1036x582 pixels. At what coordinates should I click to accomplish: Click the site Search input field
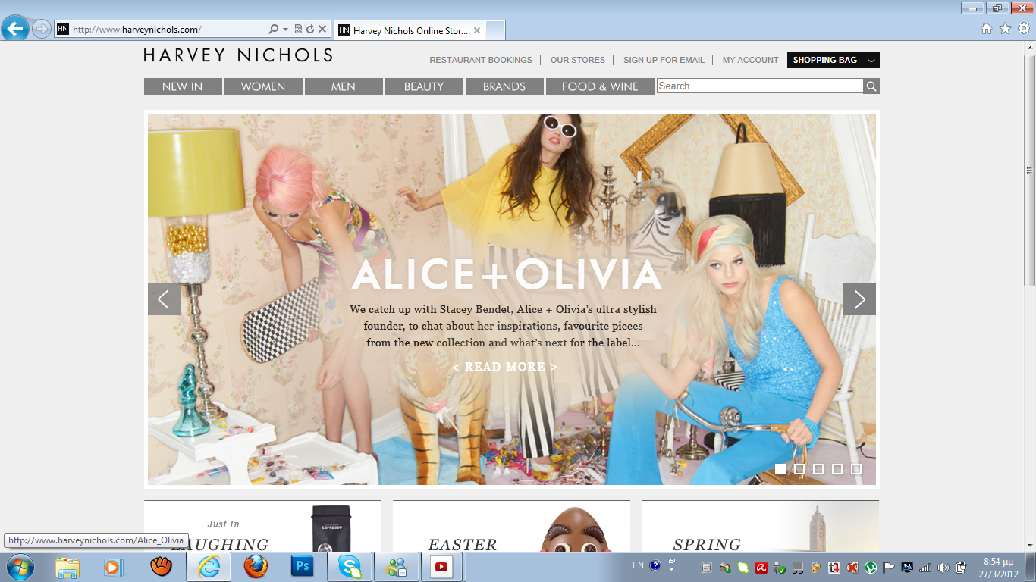pyautogui.click(x=760, y=86)
